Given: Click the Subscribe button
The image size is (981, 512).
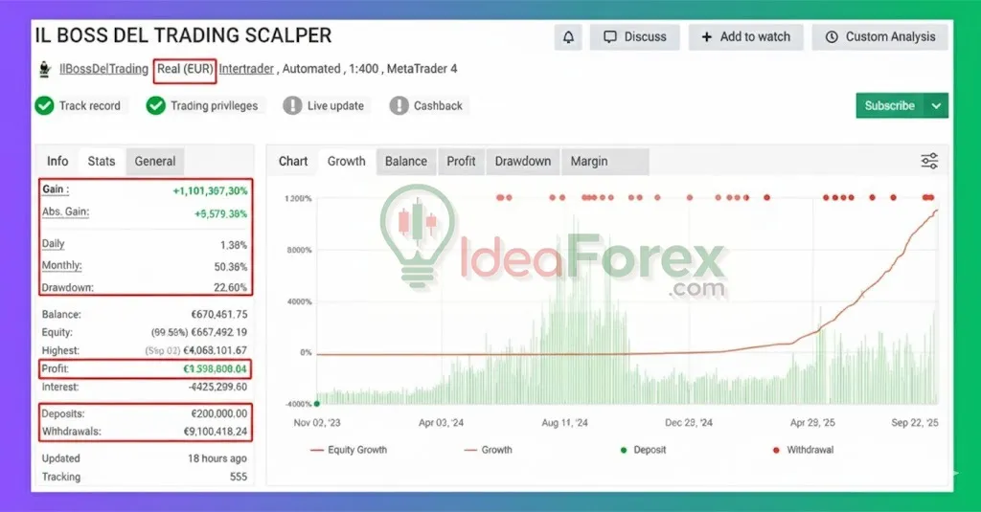Looking at the screenshot, I should point(890,105).
